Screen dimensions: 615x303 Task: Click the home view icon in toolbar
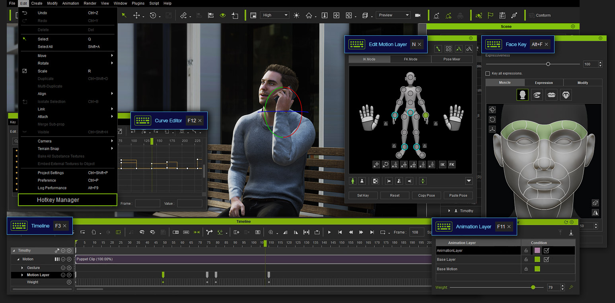[309, 15]
